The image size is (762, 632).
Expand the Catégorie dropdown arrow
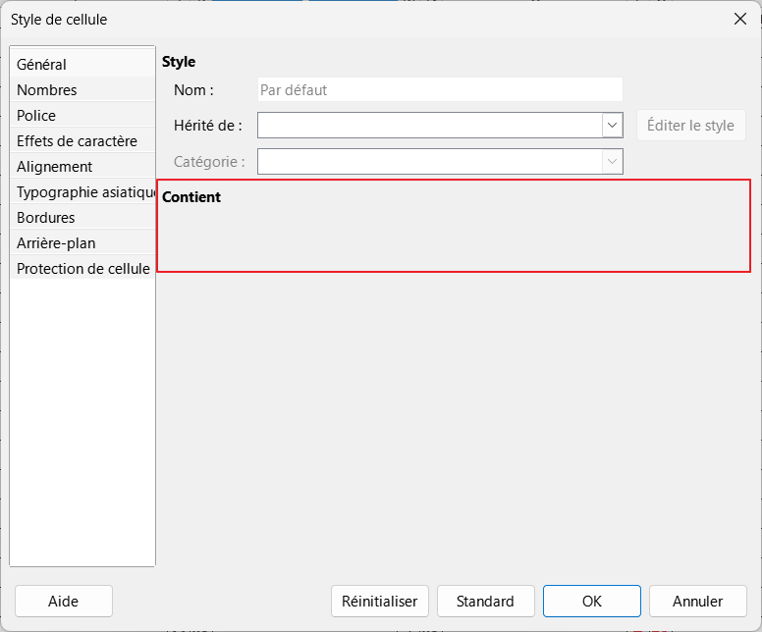(x=613, y=161)
